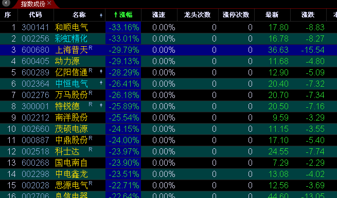Click the back arrow button at top-left
This screenshot has height=198, width=337.
pyautogui.click(x=6, y=3)
